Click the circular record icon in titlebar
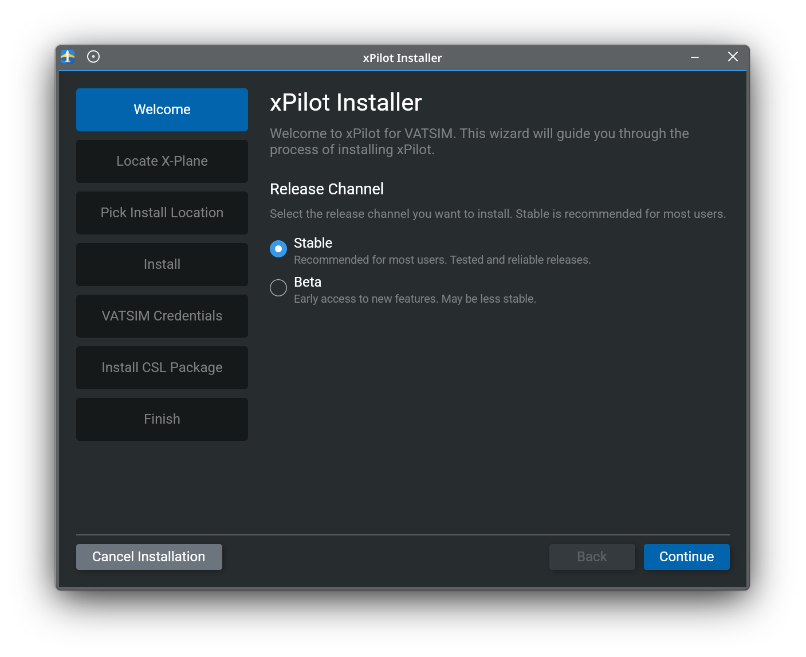Screen dimensions: 806x657 click(x=93, y=57)
